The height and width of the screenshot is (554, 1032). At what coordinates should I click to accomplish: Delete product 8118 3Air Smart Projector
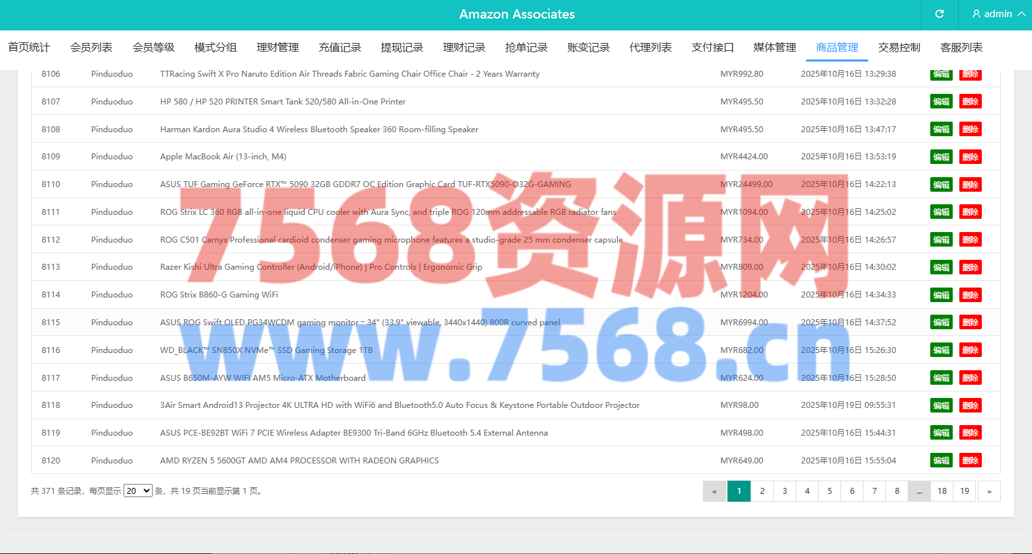(970, 405)
